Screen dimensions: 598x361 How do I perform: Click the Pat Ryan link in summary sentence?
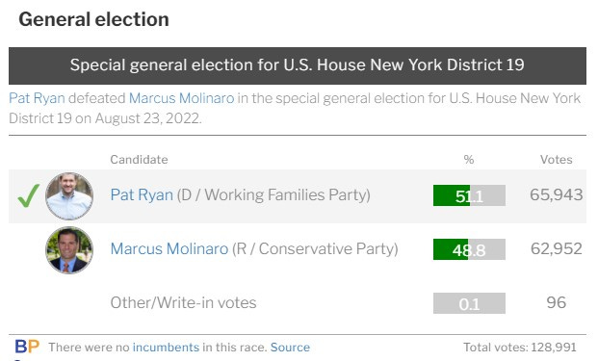(x=37, y=98)
